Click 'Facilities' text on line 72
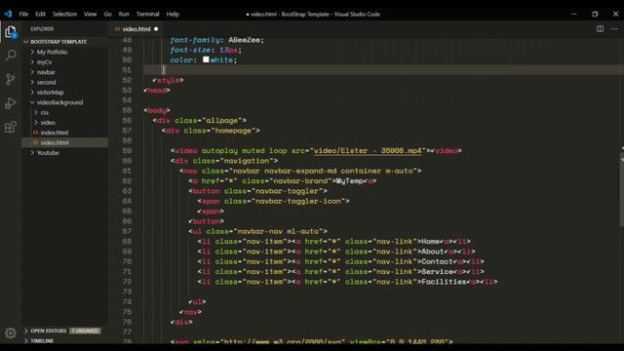Screen dimensions: 624x351 point(444,282)
